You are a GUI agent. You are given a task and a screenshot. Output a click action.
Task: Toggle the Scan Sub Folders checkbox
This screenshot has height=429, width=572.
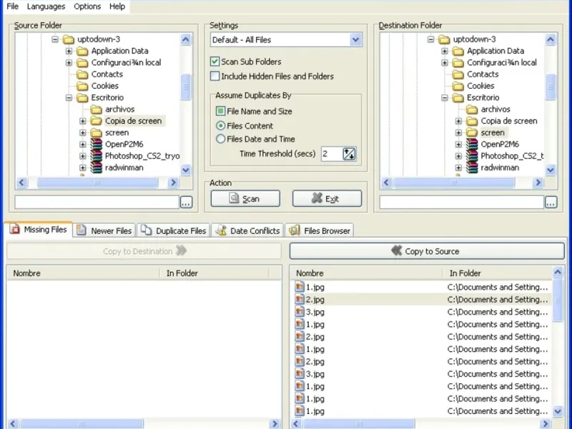pyautogui.click(x=215, y=61)
